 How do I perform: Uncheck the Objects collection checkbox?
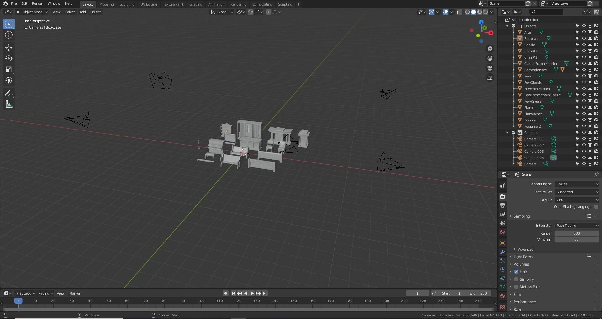(x=514, y=26)
